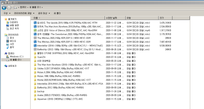Click the address bar path field
This screenshot has height=109, width=204.
click(109, 7)
